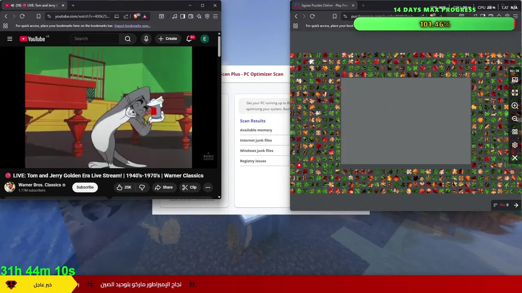This screenshot has height=293, width=522.
Task: Open YouTube notifications bell
Action: (x=189, y=39)
